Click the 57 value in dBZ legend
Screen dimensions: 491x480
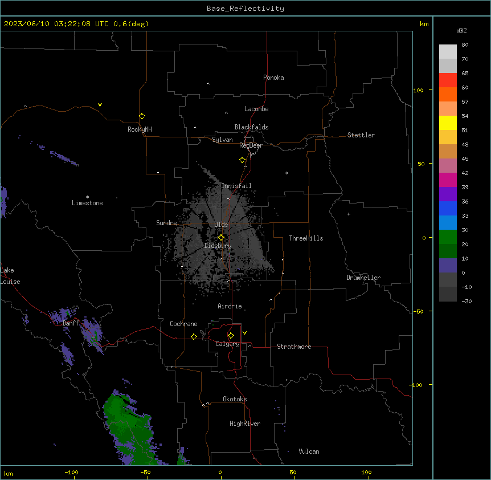tap(465, 101)
